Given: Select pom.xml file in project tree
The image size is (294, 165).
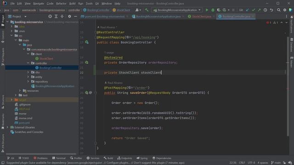Looking at the screenshot, I should point(24,123).
